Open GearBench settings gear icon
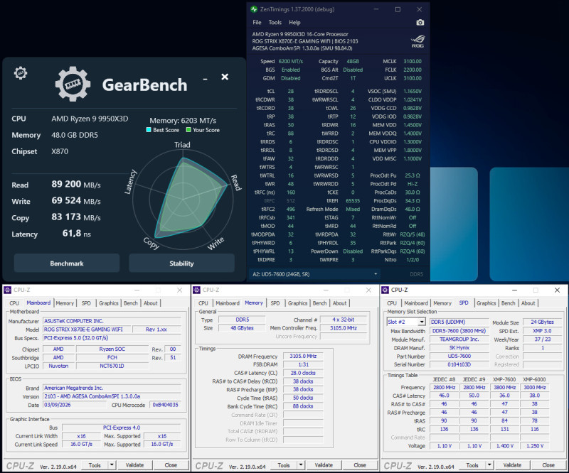Viewport: 569px width, 473px height. (x=21, y=73)
